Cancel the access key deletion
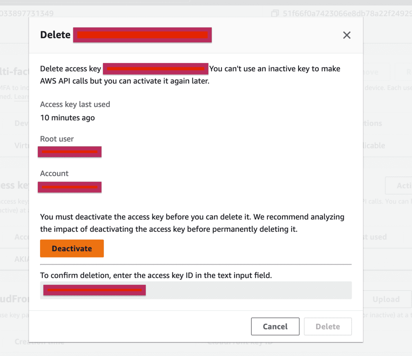Screen dimensions: 412x356 275,326
